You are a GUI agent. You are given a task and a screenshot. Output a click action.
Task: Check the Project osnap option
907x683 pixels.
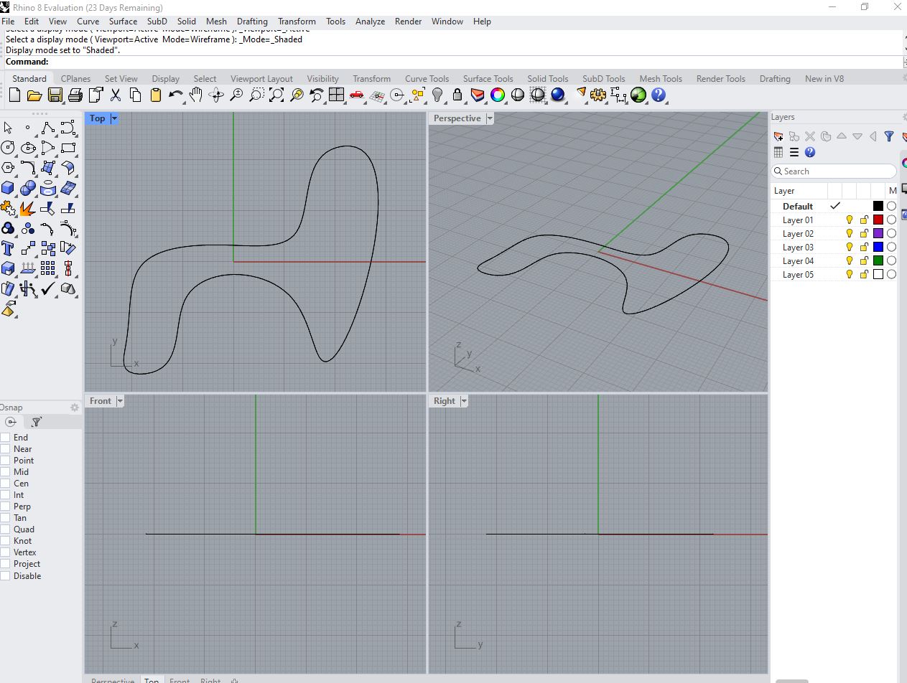6,564
